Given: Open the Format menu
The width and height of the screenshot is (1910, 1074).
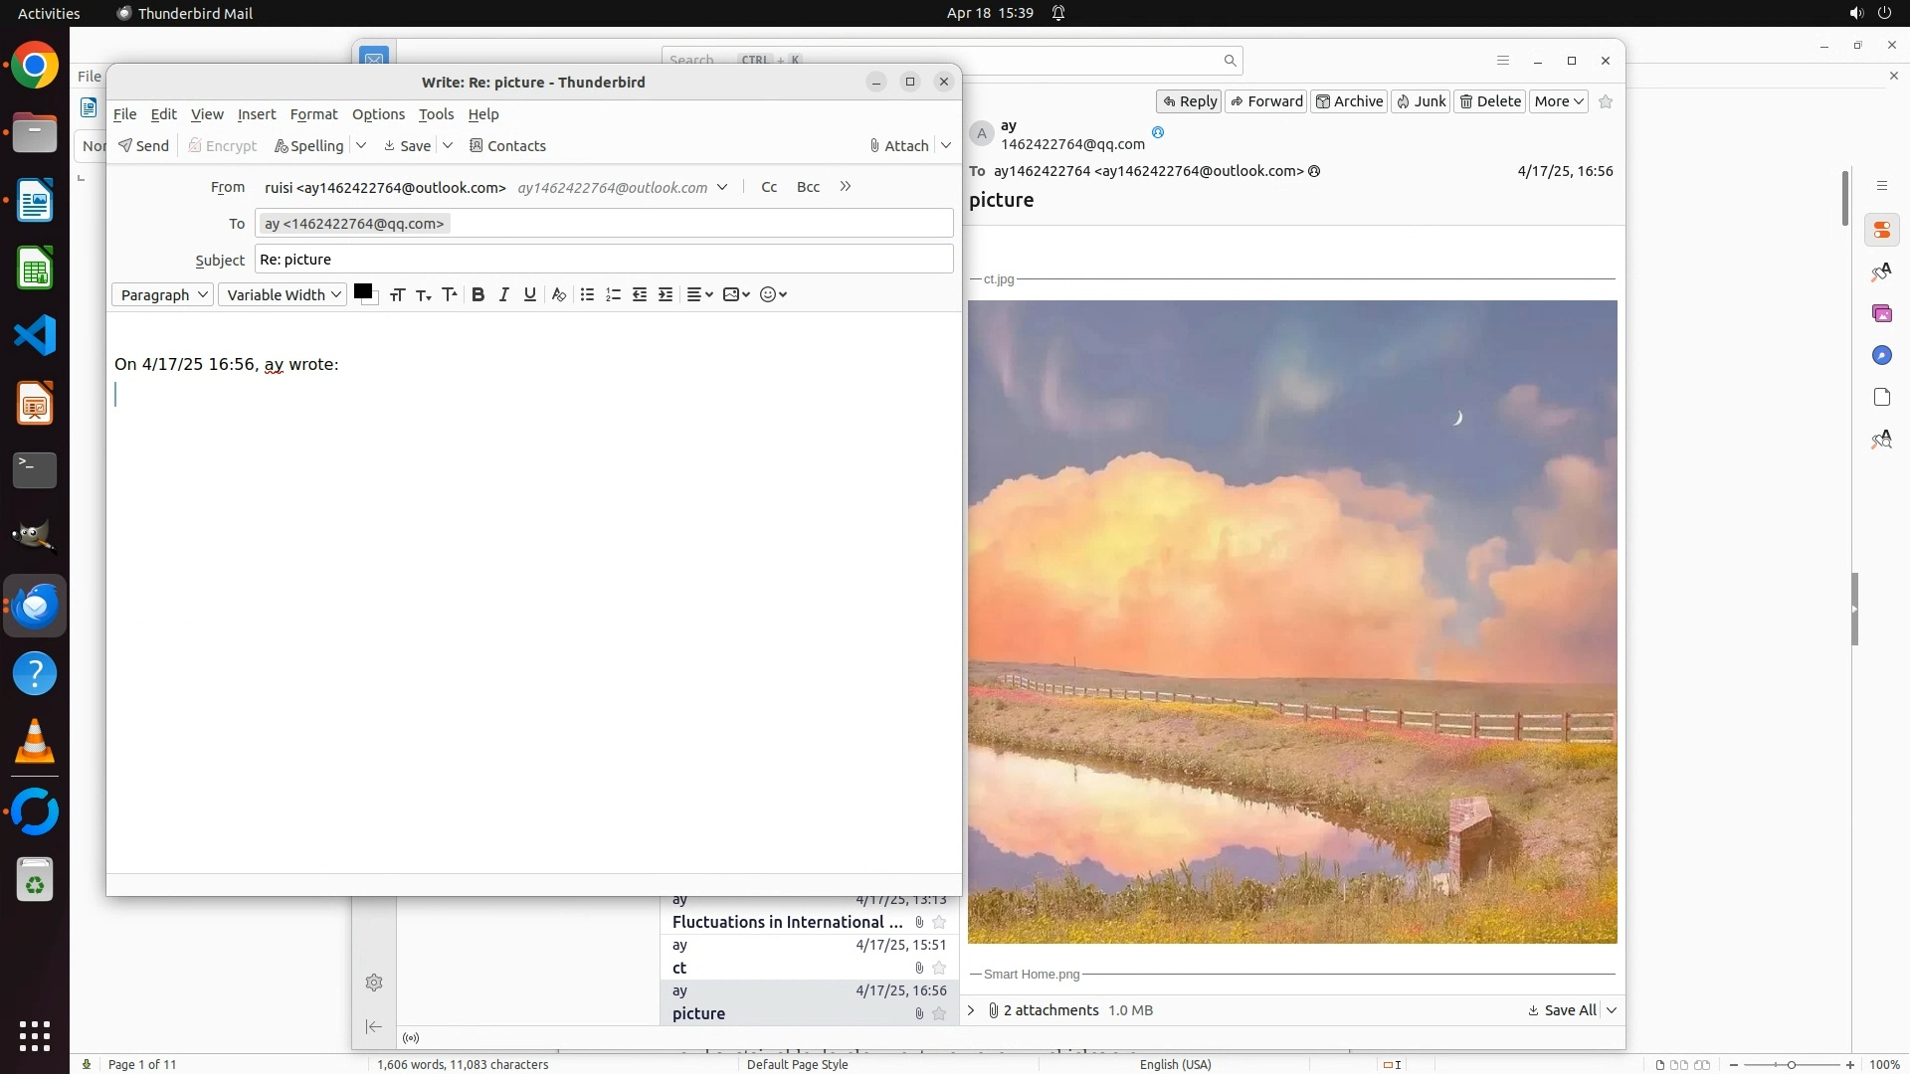Looking at the screenshot, I should click(x=313, y=114).
